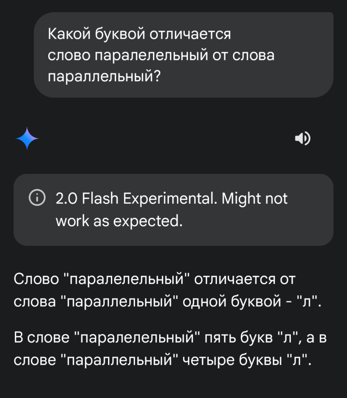The height and width of the screenshot is (398, 347).
Task: Click "параллельный?" ending the user's question
Action: [104, 76]
